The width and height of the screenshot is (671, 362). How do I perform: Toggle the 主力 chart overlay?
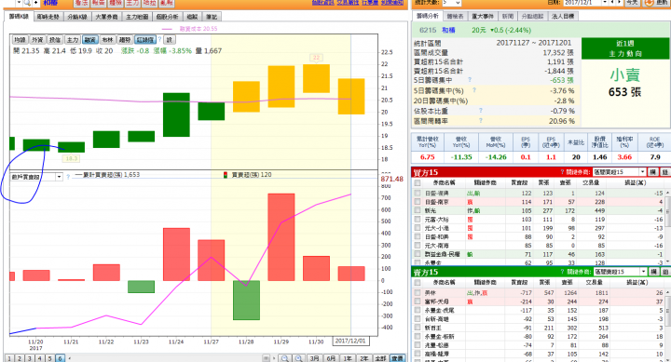click(x=73, y=40)
